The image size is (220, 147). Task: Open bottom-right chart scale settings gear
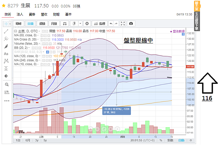(x=191, y=140)
